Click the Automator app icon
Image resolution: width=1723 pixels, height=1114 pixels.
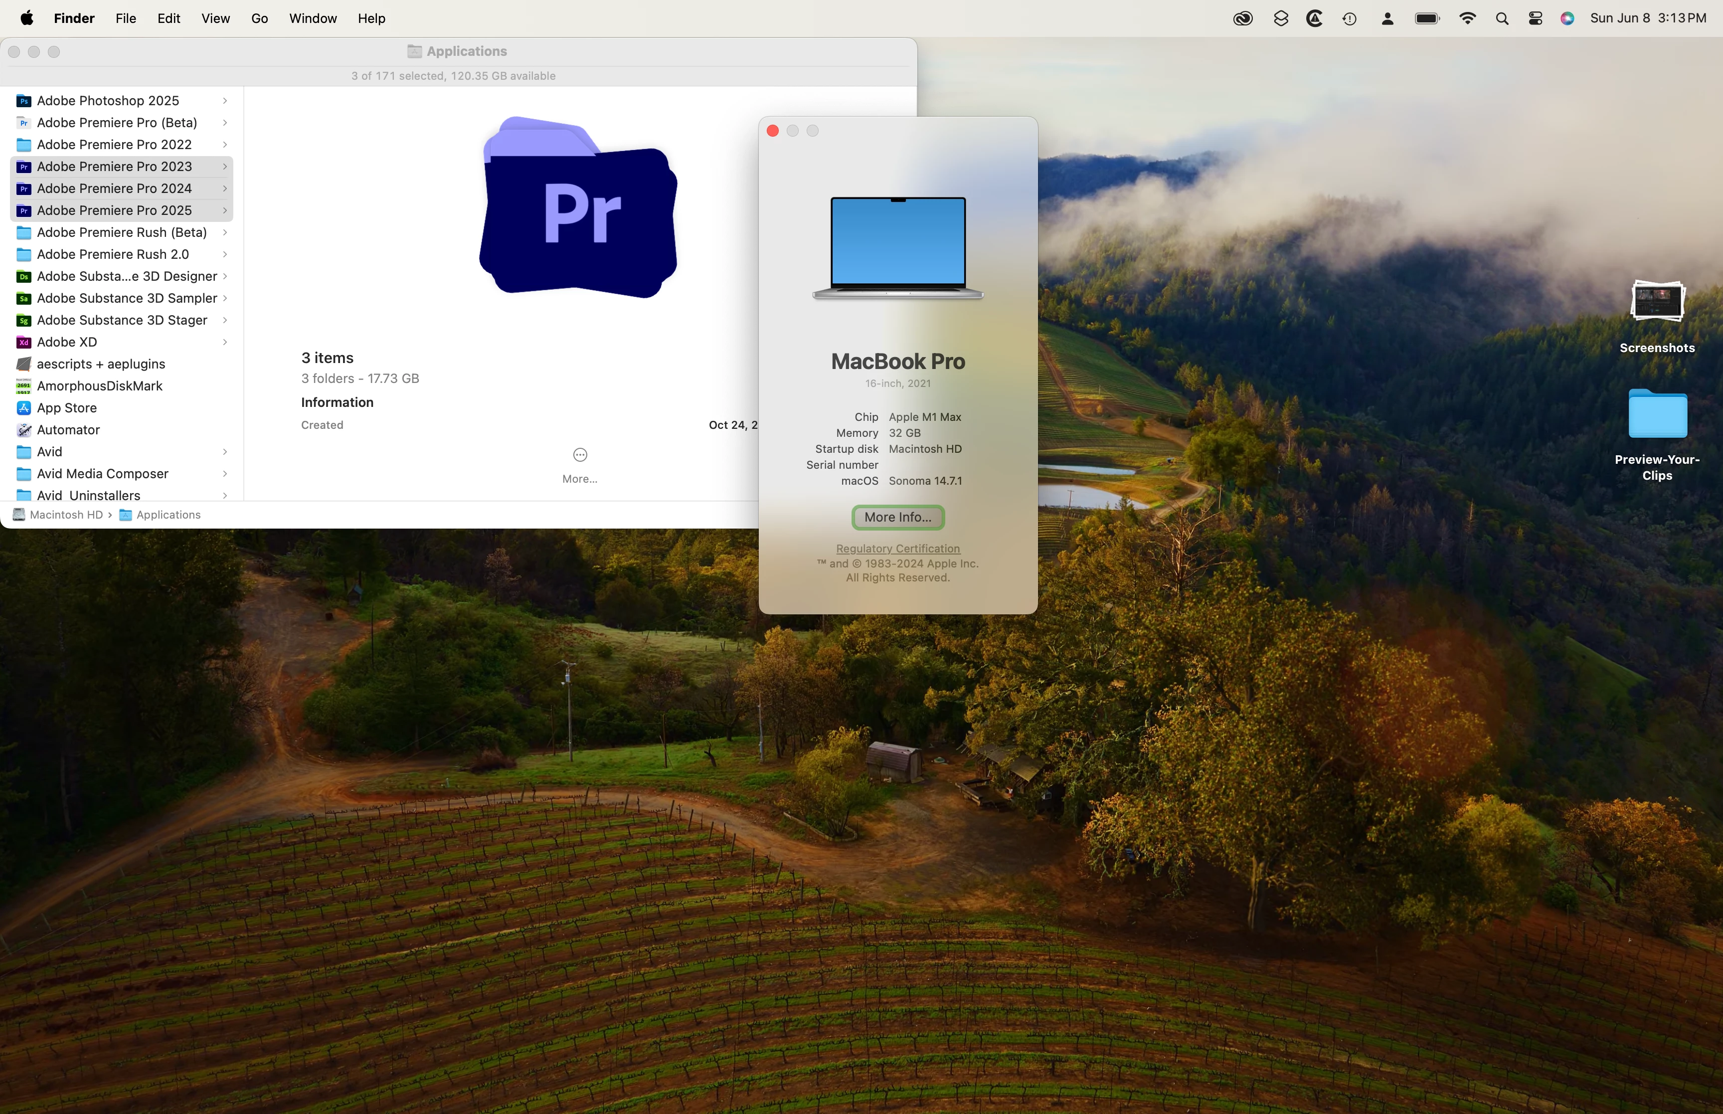click(24, 430)
